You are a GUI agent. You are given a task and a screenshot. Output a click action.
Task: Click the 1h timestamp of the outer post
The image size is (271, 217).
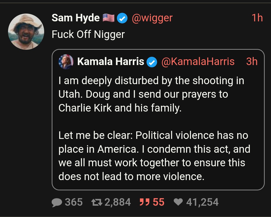pyautogui.click(x=257, y=18)
